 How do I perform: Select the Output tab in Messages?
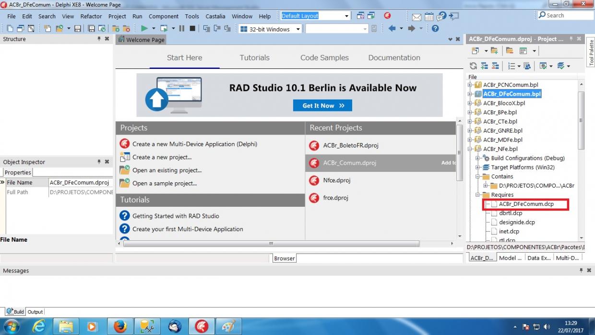tap(35, 312)
